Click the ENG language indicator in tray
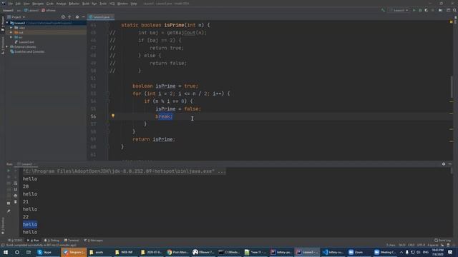Image resolution: width=458 pixels, height=257 pixels. (x=426, y=252)
